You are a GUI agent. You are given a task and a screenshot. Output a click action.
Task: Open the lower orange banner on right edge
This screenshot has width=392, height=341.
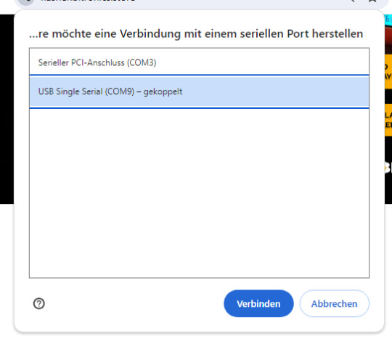click(388, 120)
